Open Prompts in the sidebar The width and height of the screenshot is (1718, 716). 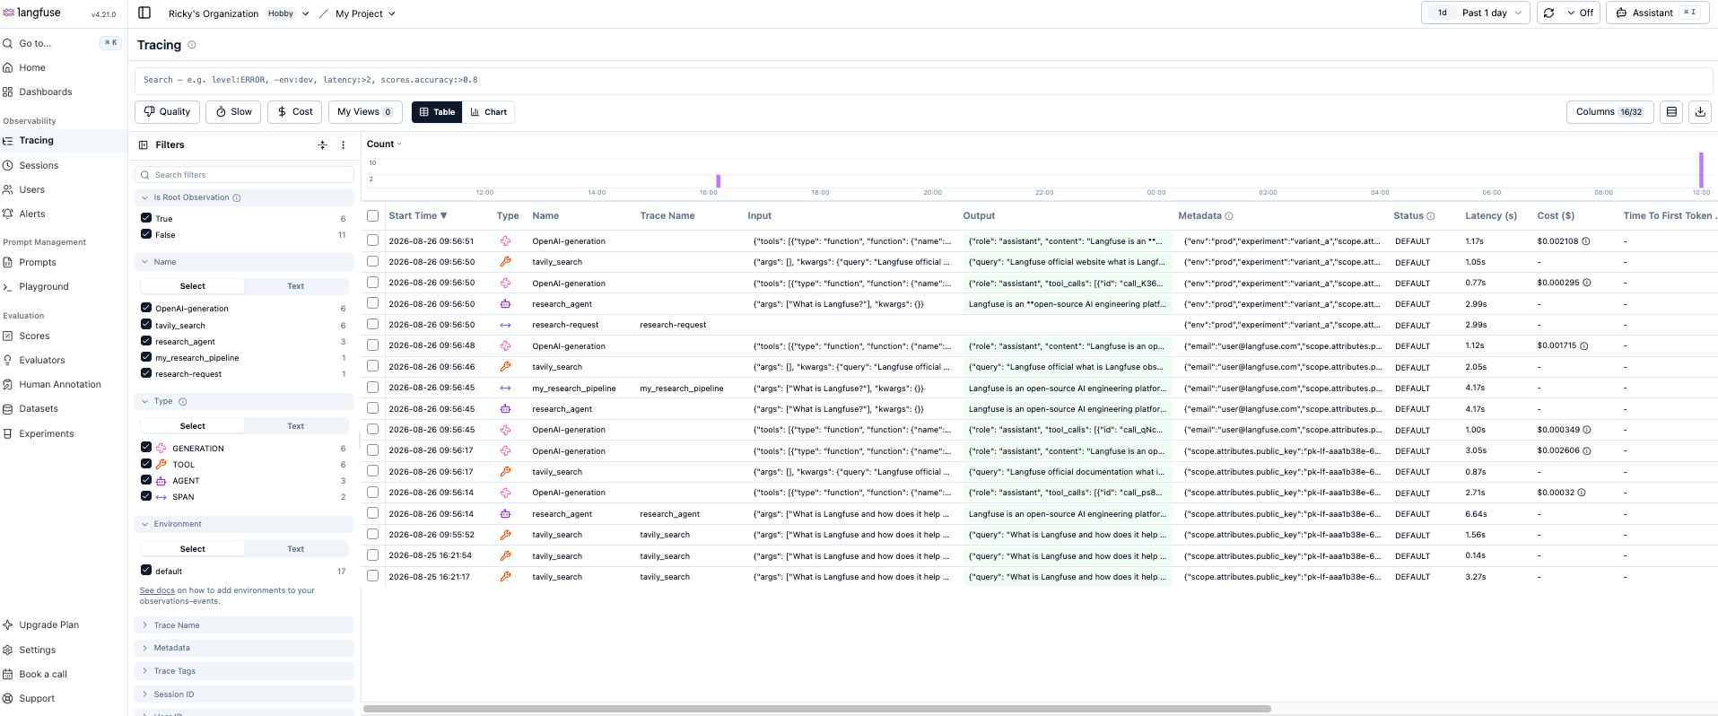click(x=37, y=262)
